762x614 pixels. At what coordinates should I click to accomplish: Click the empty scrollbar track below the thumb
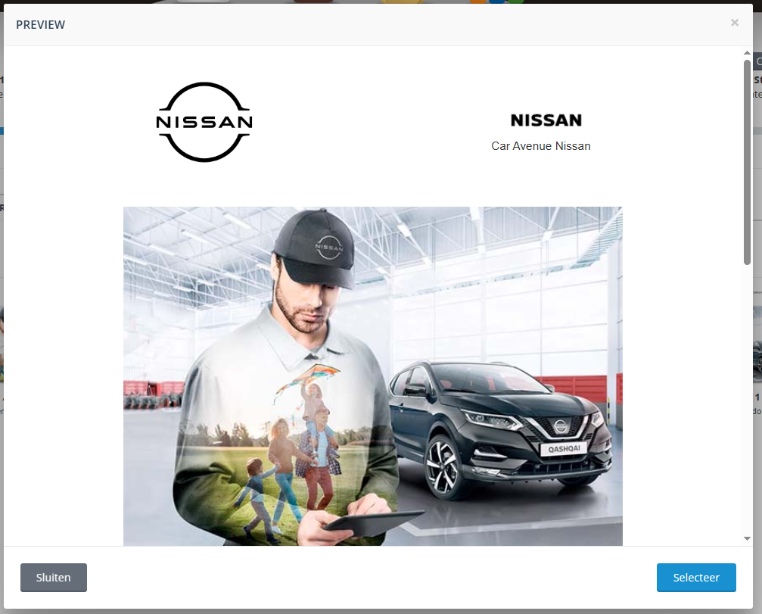[747, 399]
